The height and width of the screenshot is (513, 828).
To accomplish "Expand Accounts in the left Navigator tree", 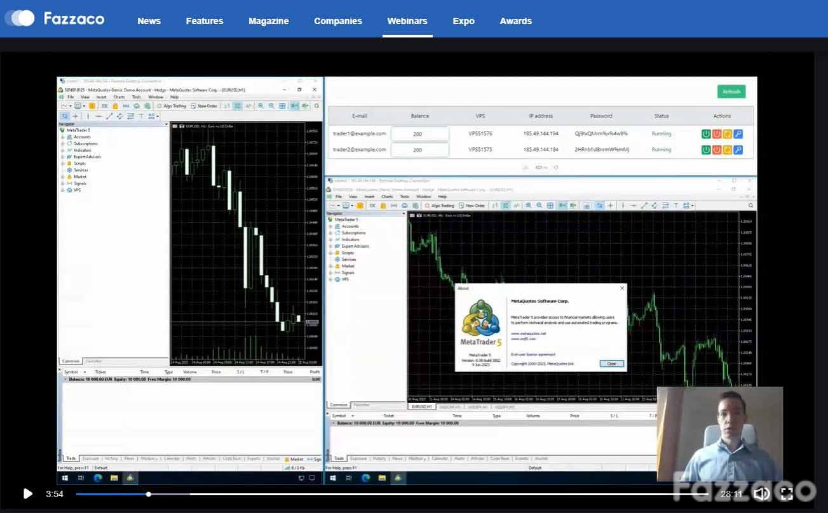I will click(62, 137).
